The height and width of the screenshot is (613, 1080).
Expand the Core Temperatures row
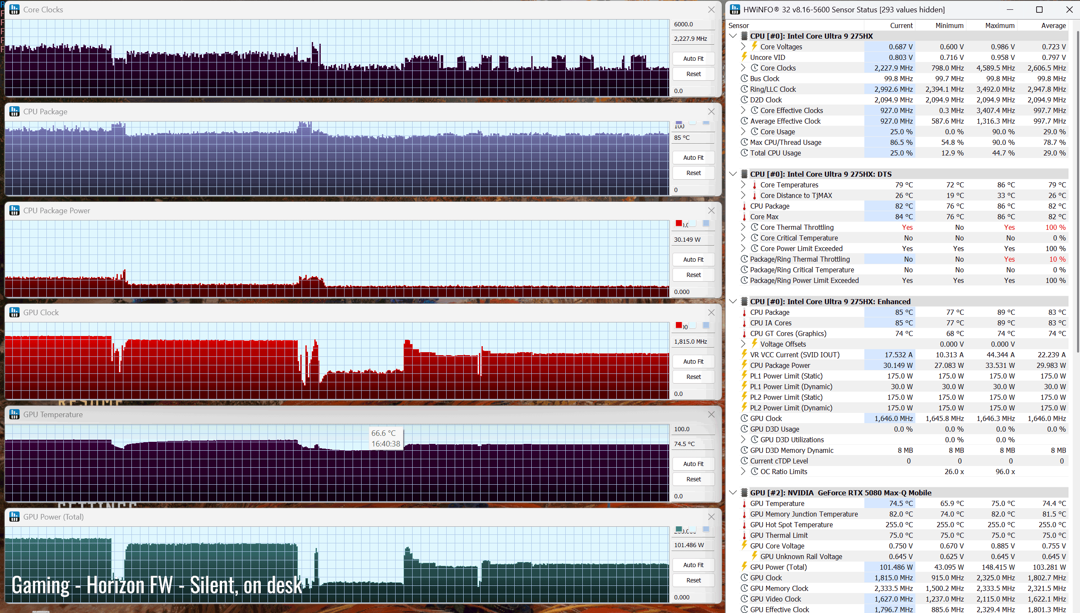tap(743, 184)
